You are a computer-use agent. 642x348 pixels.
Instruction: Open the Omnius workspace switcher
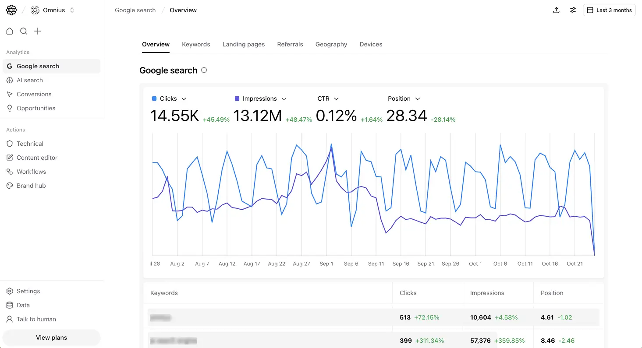[x=53, y=10]
